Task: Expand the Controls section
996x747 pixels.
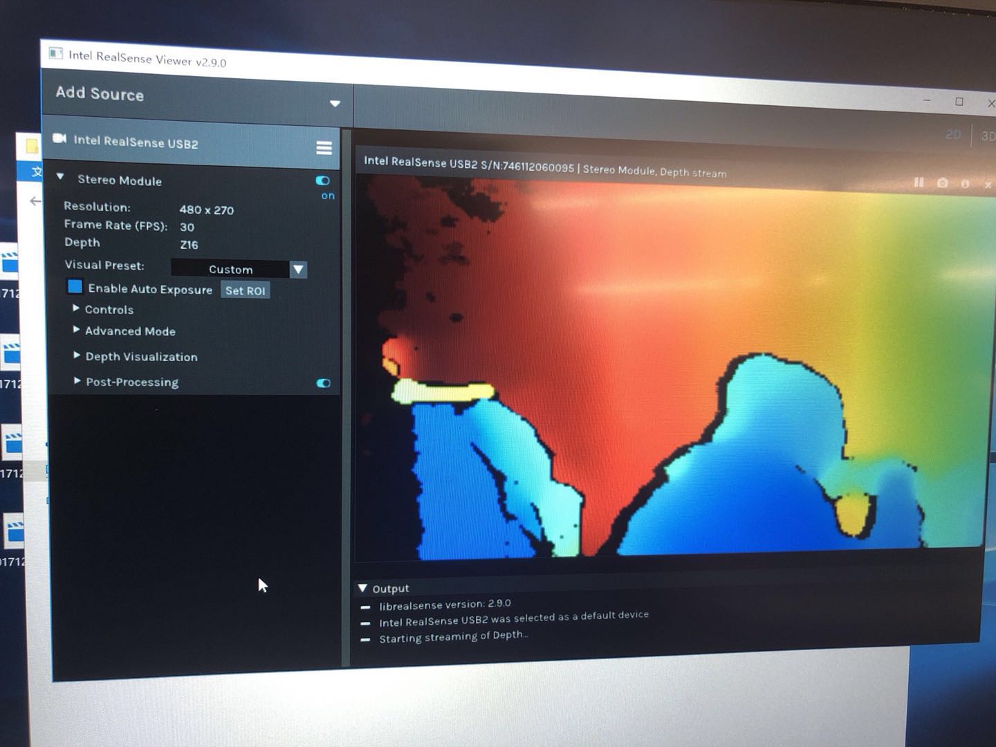Action: (76, 308)
